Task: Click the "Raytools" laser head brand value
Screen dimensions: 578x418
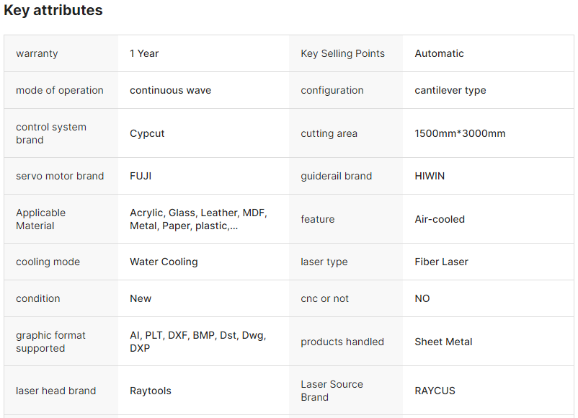Action: [x=151, y=391]
